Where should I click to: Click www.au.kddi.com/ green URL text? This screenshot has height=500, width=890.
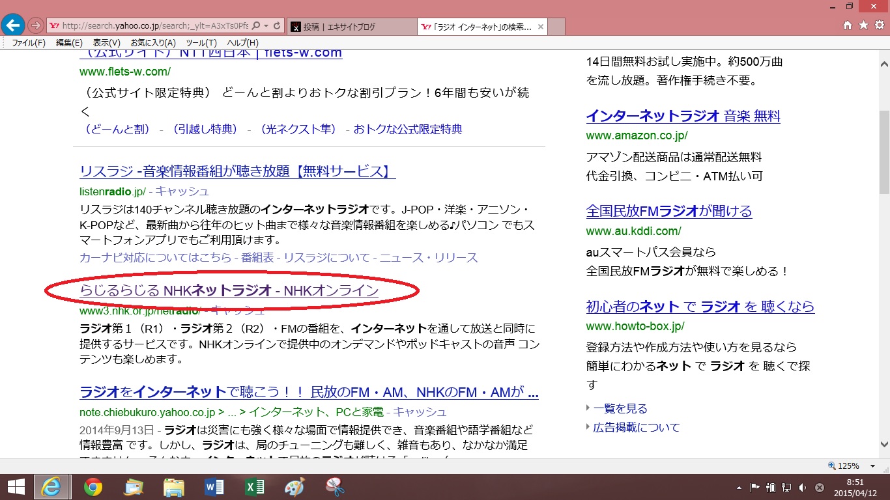pos(633,231)
